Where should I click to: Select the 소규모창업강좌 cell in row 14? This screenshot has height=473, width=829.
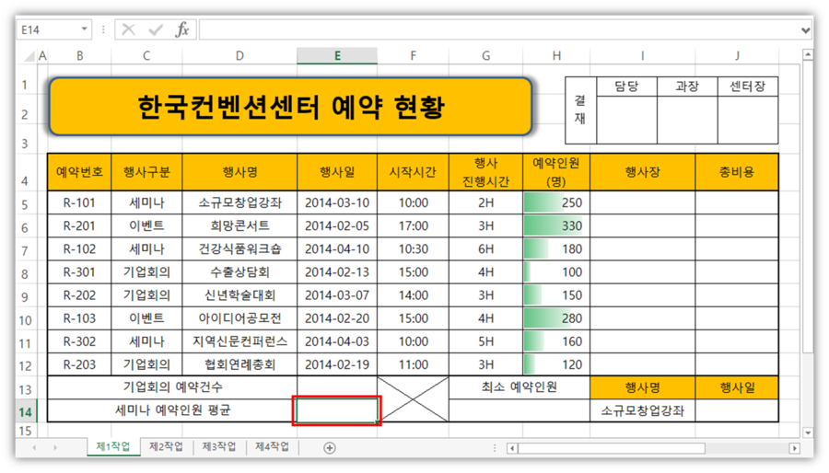[642, 410]
